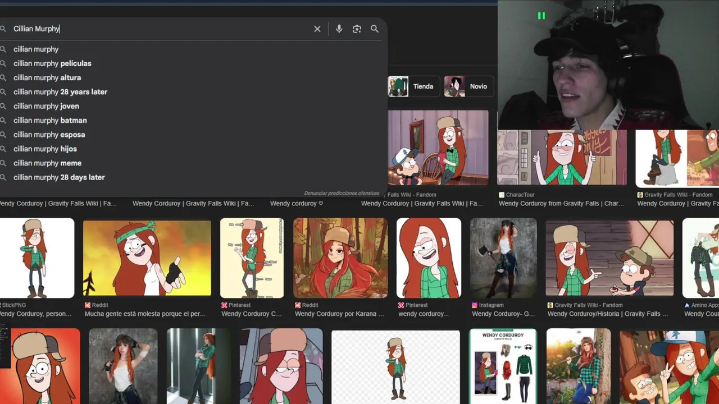Open the CharacTour thumbs-up Wendy image
Viewport: 719px width, 404px height.
[x=562, y=158]
